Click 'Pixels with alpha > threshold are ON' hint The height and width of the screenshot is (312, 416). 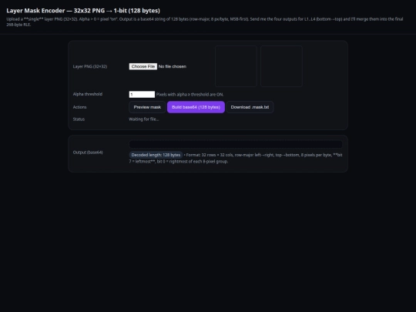(x=190, y=94)
